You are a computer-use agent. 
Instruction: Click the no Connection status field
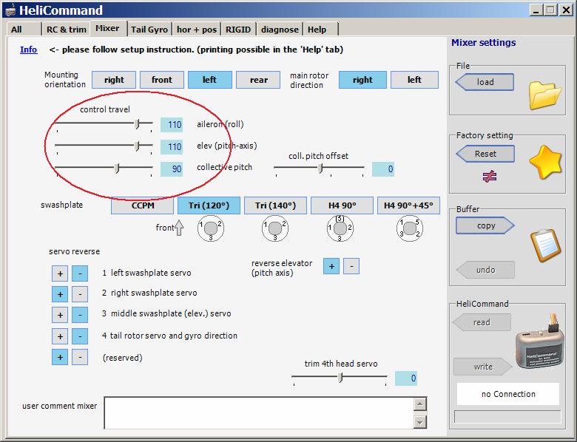(x=508, y=394)
